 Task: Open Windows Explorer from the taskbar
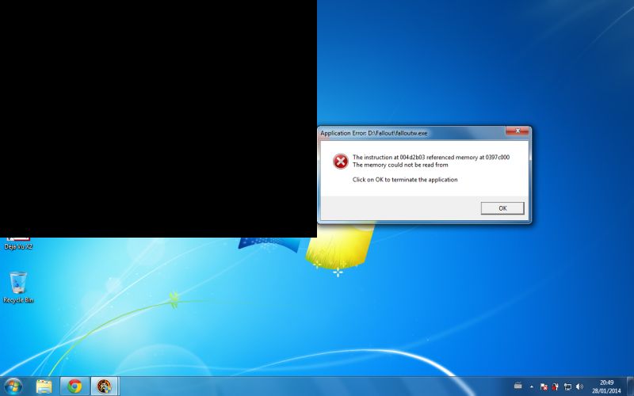[44, 386]
